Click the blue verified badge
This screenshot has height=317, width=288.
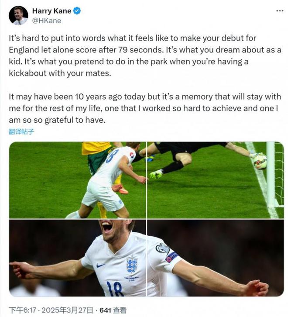[x=77, y=11]
